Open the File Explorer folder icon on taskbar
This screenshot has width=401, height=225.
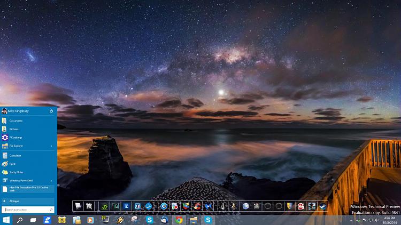(194, 220)
